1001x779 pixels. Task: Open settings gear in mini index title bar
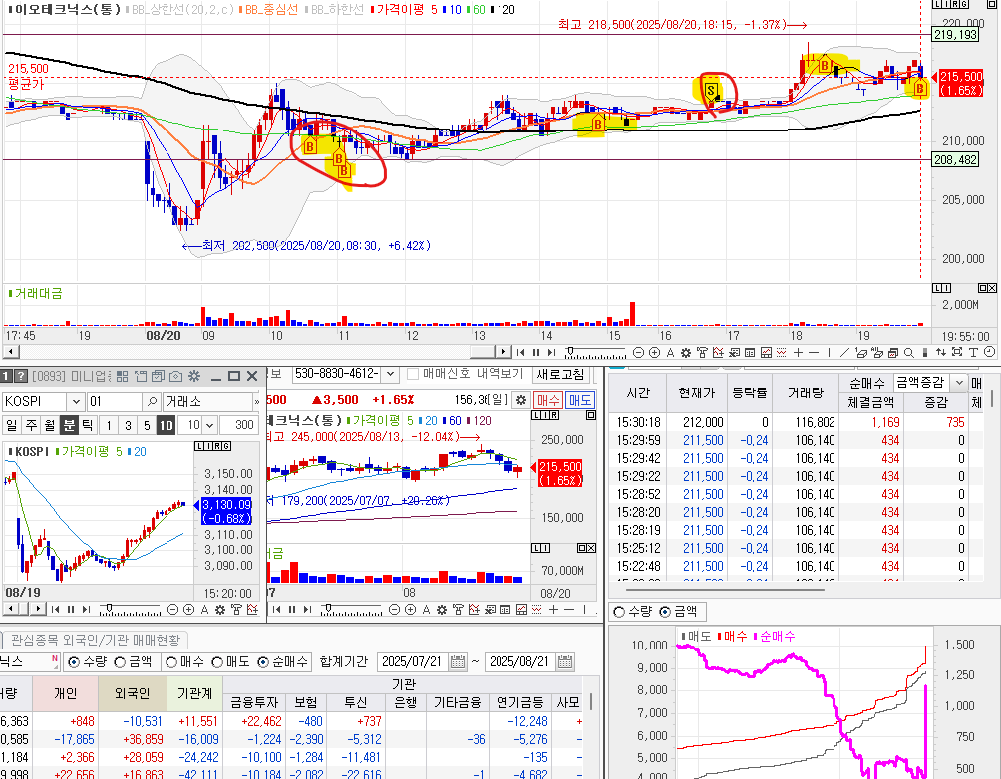coord(194,376)
